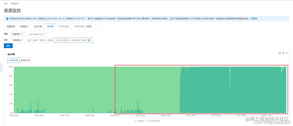Click the 04/06 00:00 axis label
The image size is (293, 126).
coord(115,115)
